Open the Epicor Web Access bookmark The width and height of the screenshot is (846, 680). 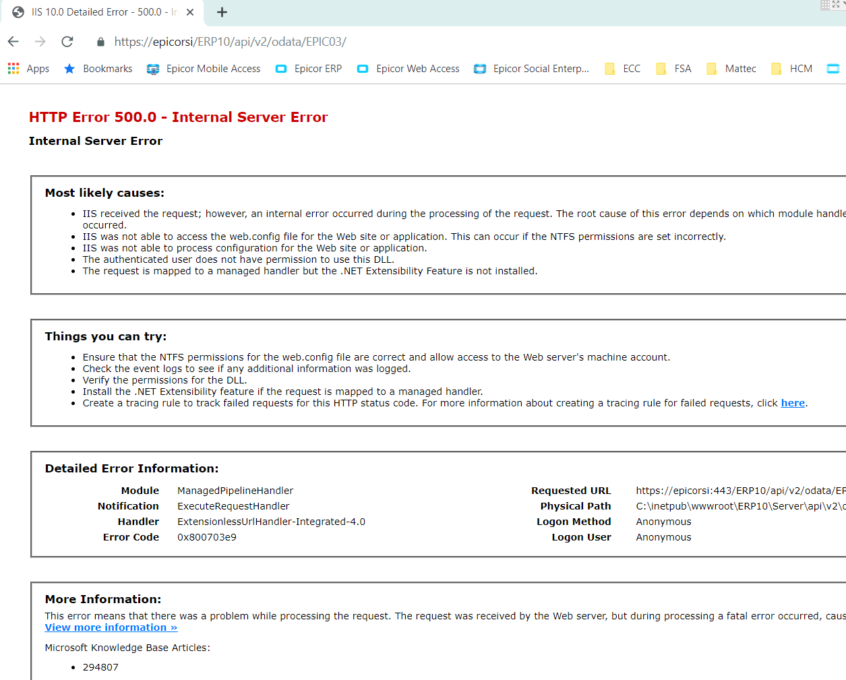[x=408, y=69]
